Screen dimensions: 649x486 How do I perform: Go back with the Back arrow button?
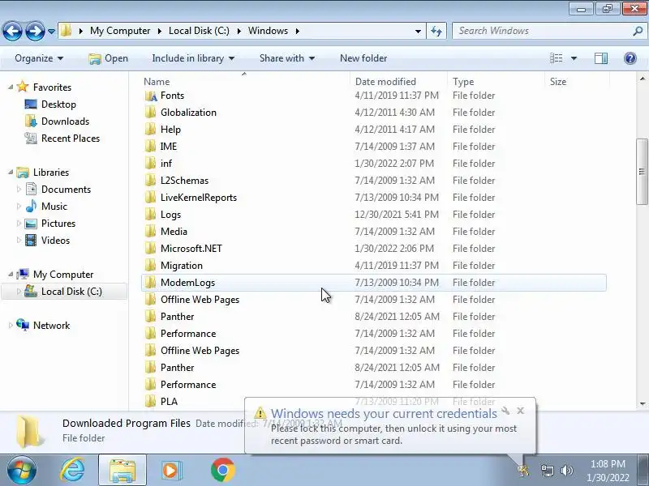coord(12,31)
